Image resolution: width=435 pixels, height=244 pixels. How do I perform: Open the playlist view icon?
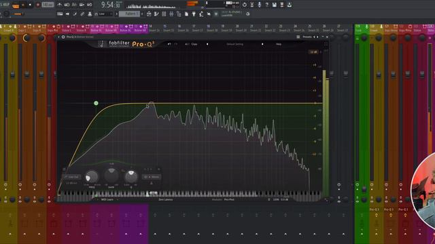click(x=149, y=14)
